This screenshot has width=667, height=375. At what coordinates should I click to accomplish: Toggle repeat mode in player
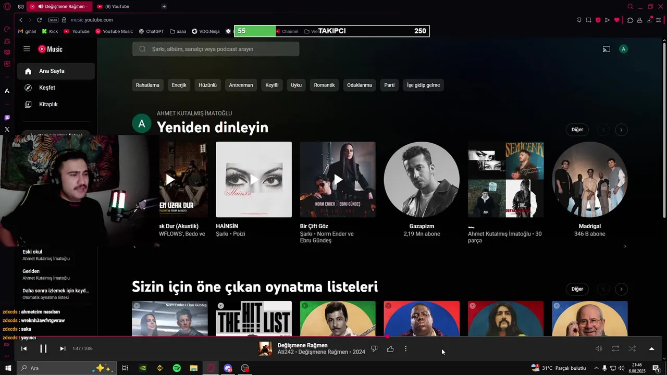pyautogui.click(x=615, y=348)
